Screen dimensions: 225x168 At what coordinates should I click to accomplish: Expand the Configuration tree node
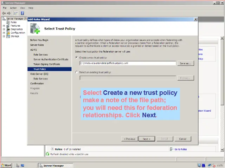[x=4, y=33]
